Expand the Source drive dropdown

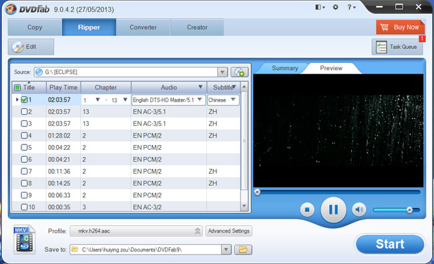[x=222, y=72]
